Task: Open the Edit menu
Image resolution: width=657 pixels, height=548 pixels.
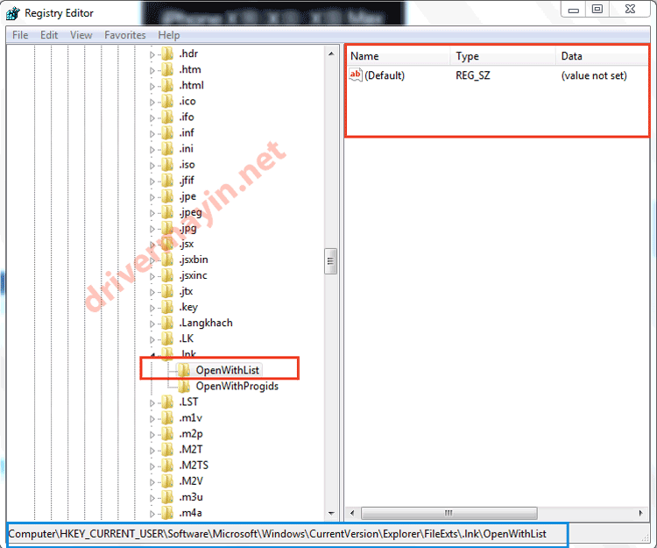Action: tap(49, 35)
